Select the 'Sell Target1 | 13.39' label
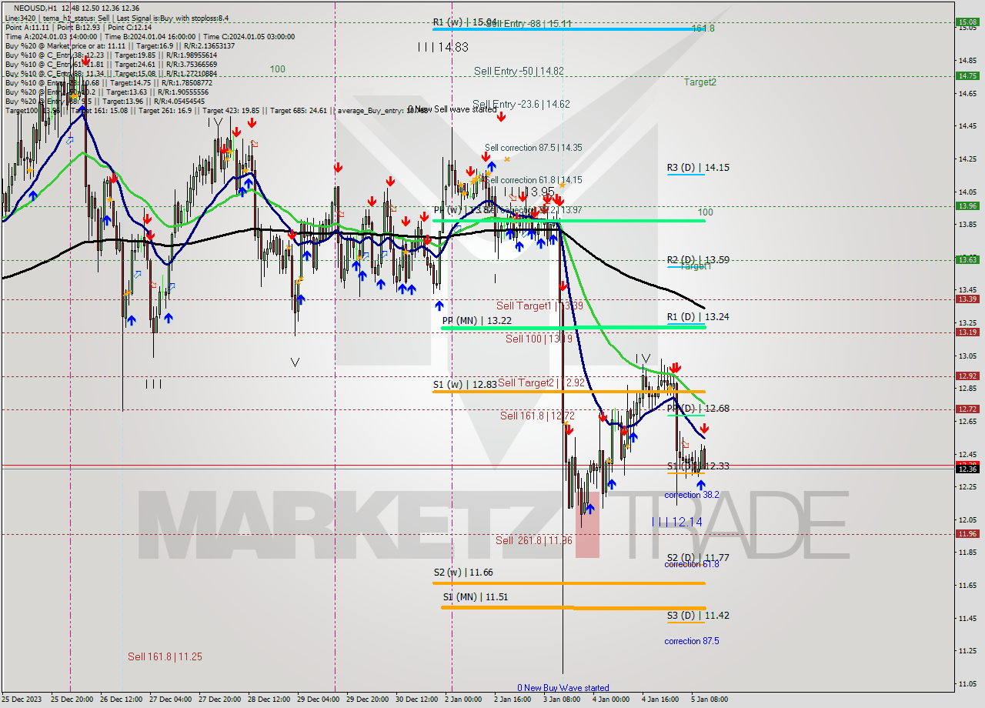This screenshot has height=708, width=985. pyautogui.click(x=539, y=306)
